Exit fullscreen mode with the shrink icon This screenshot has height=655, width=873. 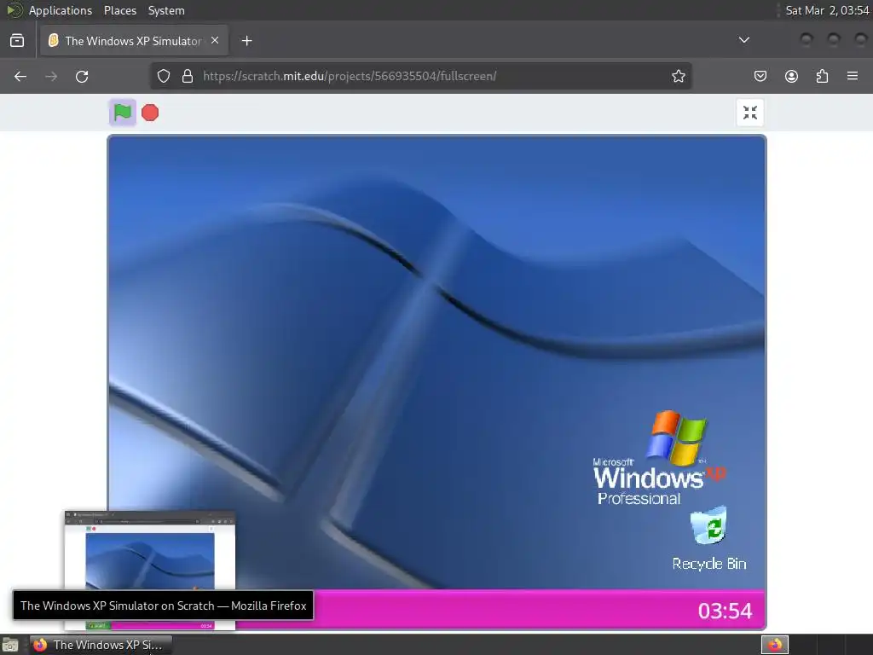pyautogui.click(x=750, y=113)
